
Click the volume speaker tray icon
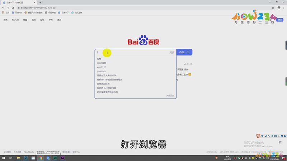coord(267,158)
